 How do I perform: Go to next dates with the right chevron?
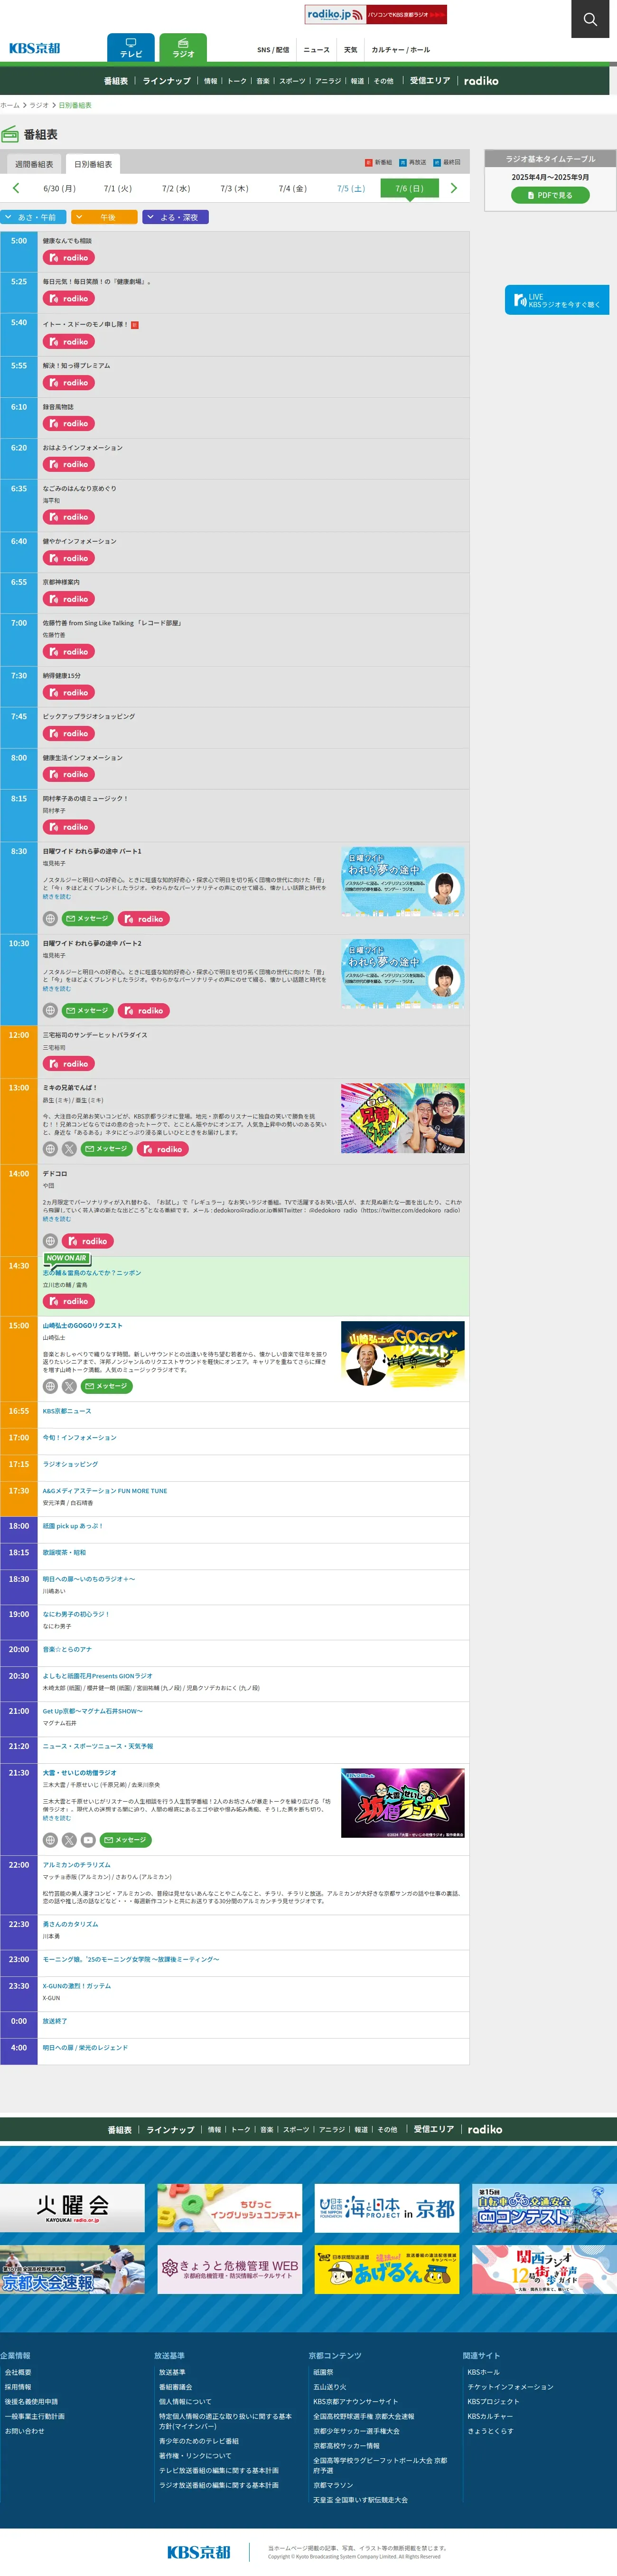454,188
